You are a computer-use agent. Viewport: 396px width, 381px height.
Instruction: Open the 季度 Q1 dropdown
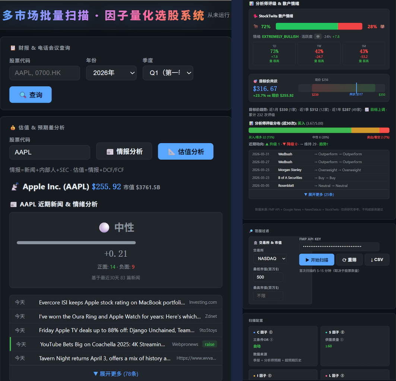click(168, 73)
